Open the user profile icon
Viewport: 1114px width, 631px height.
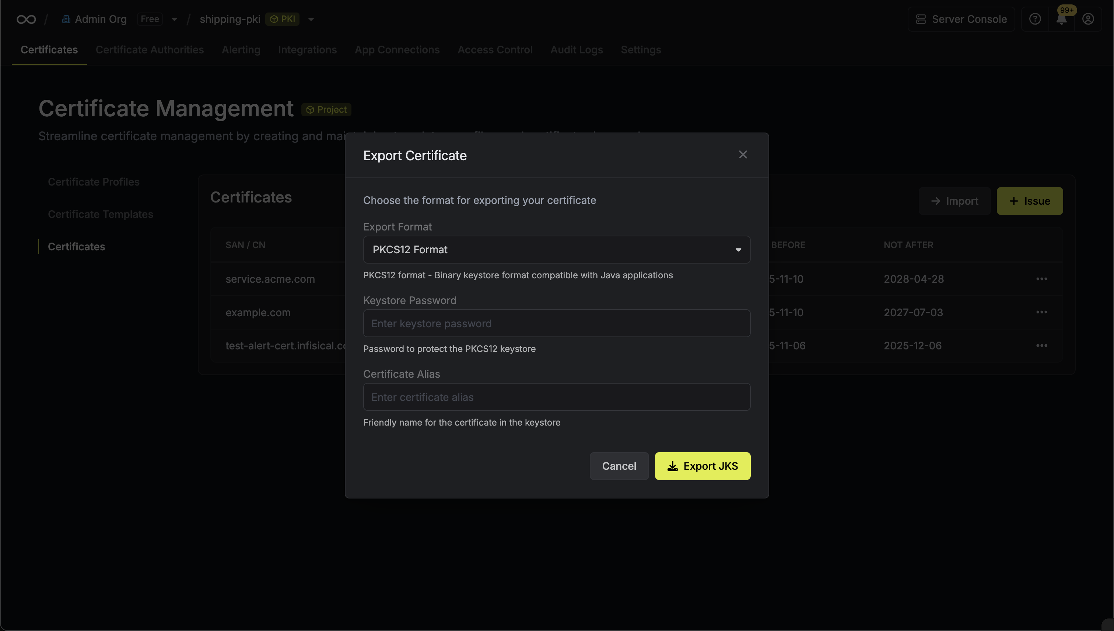1087,19
